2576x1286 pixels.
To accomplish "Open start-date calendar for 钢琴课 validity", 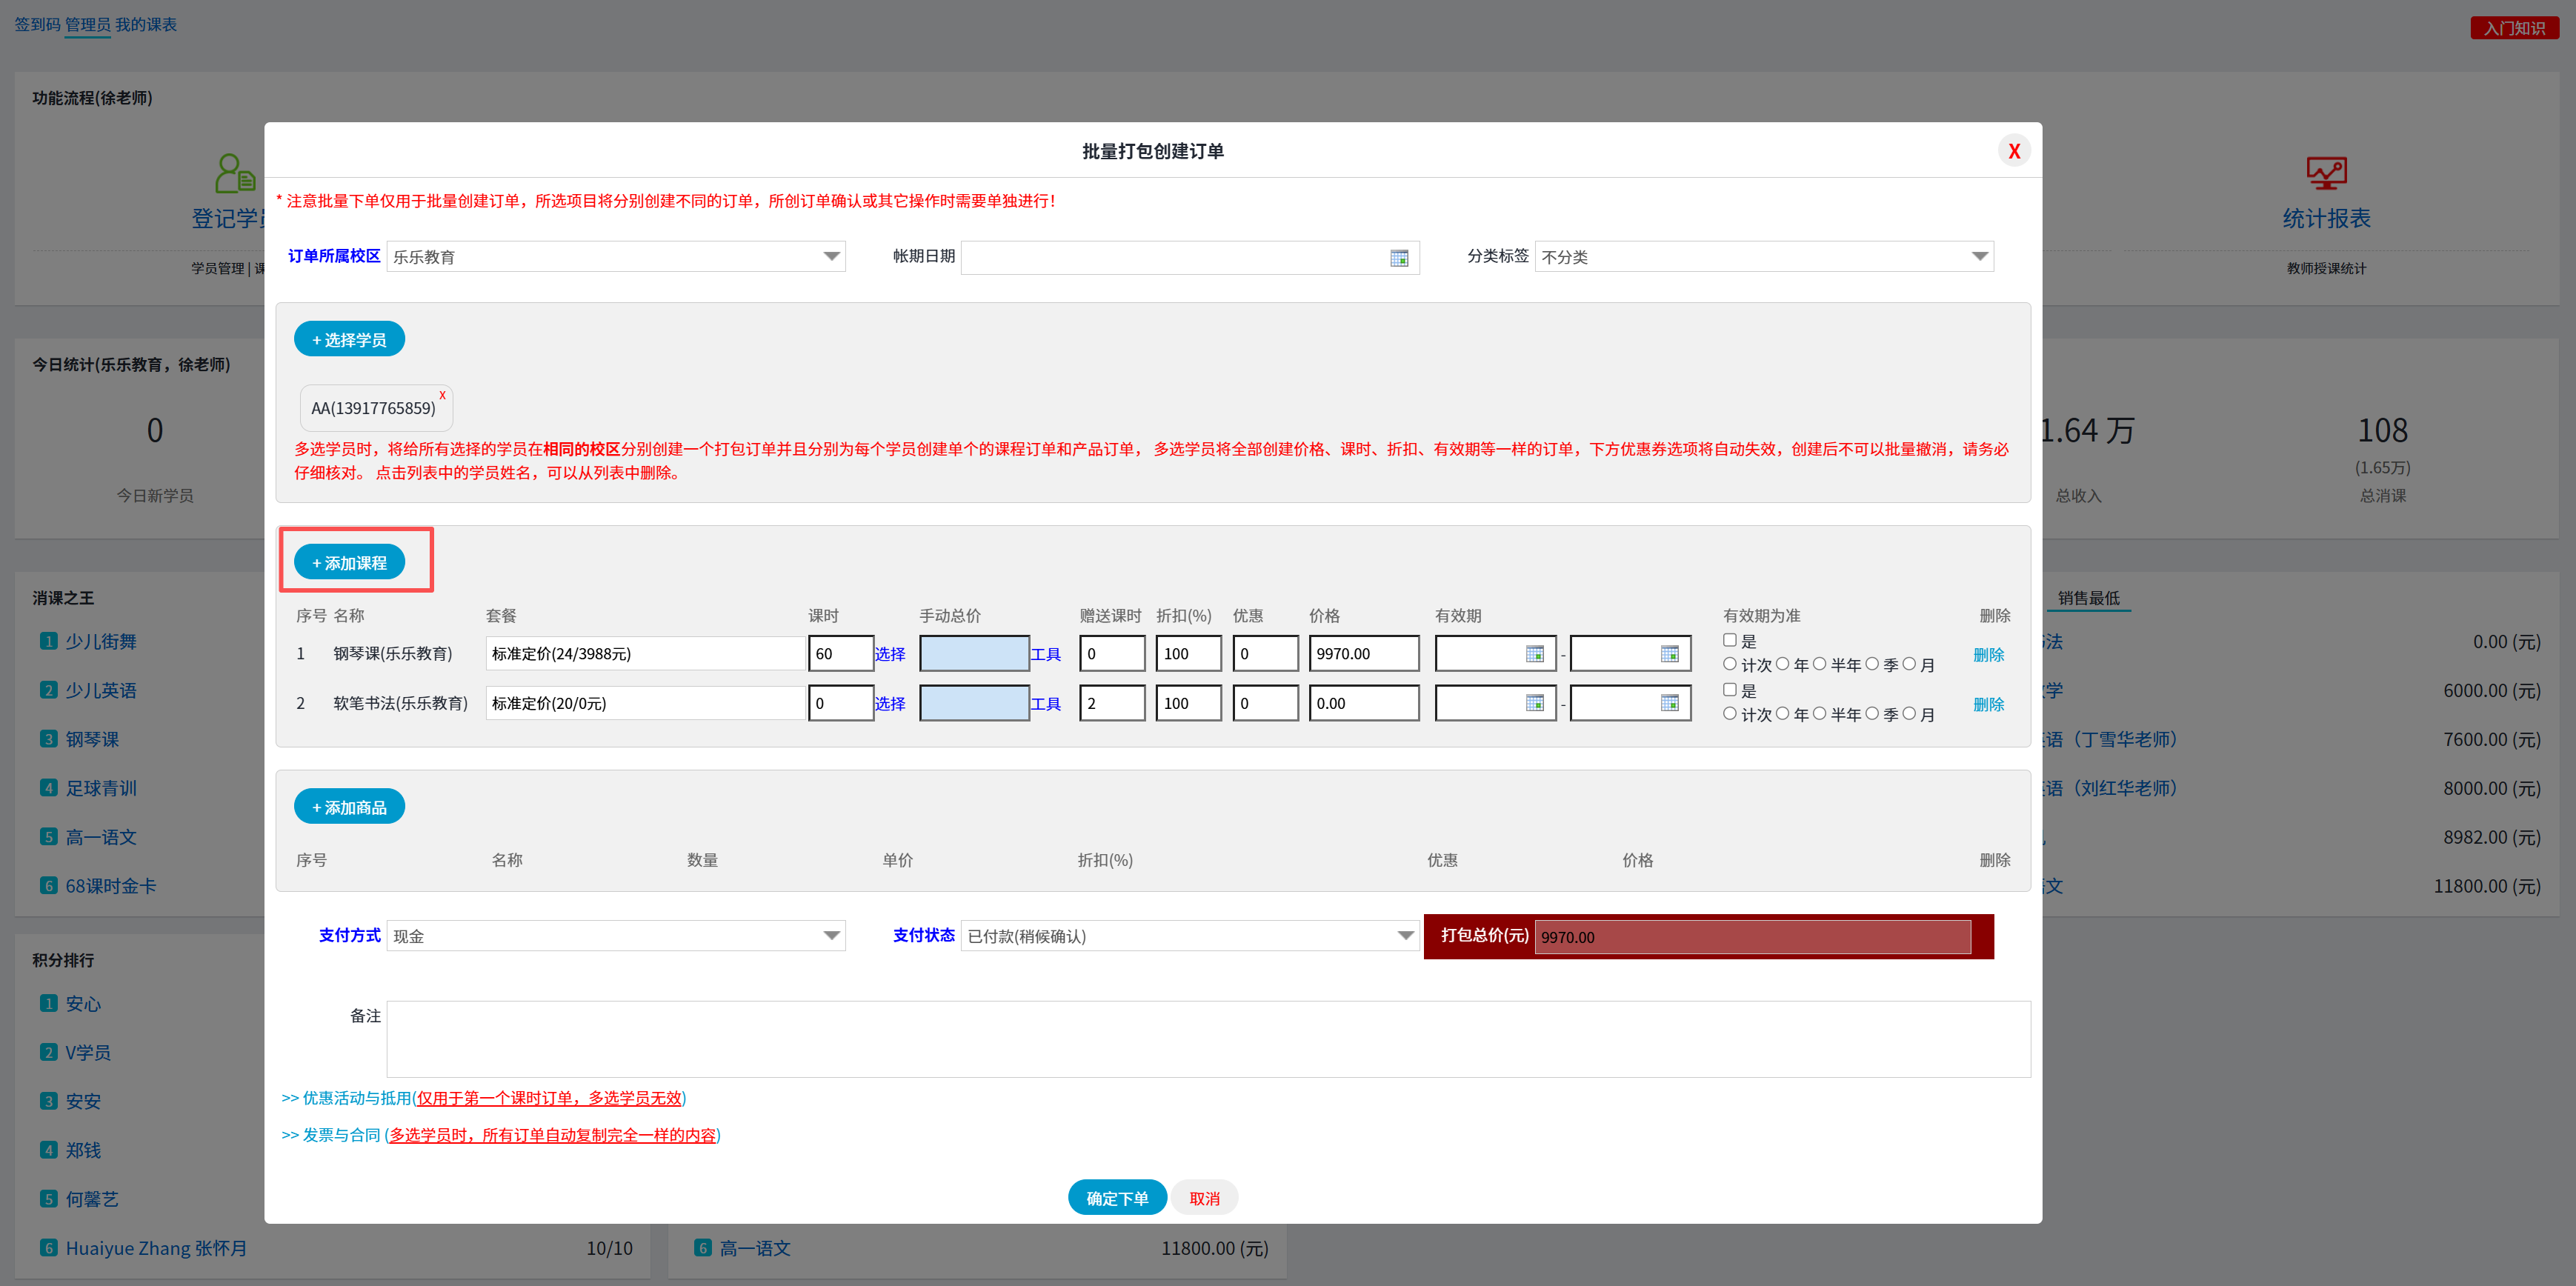I will point(1534,654).
